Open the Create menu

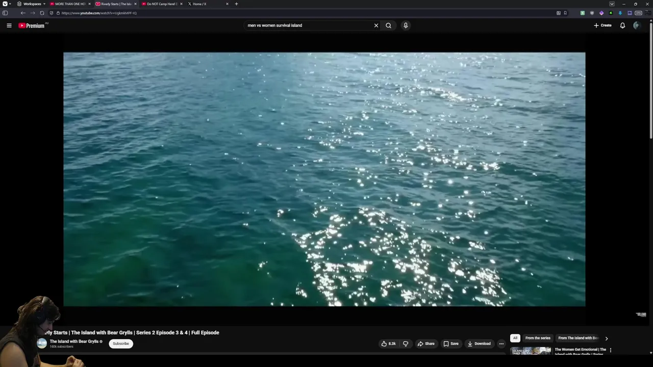(602, 25)
